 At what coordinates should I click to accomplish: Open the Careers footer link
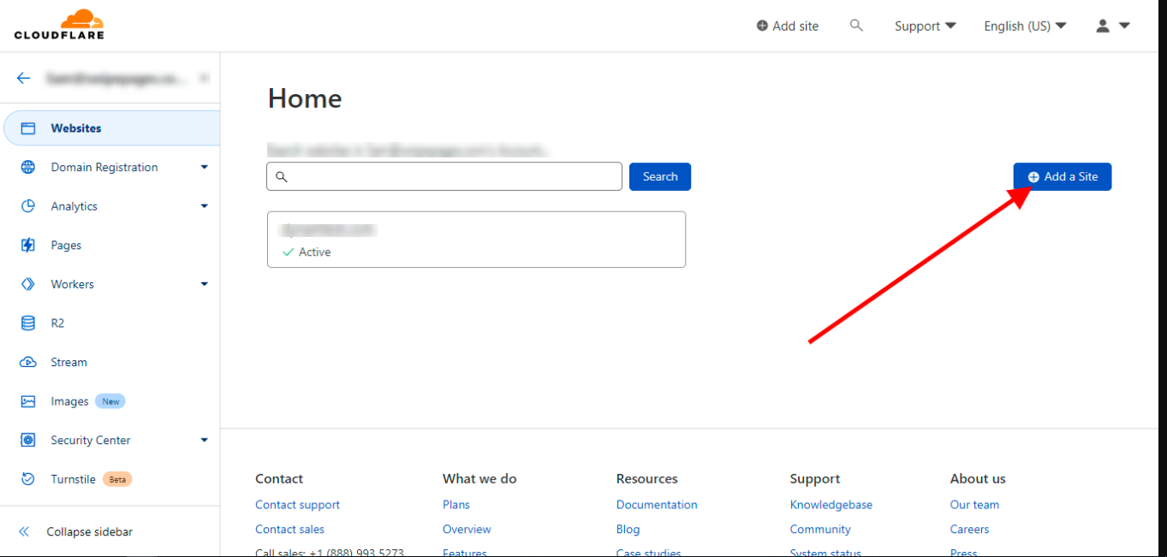point(969,529)
